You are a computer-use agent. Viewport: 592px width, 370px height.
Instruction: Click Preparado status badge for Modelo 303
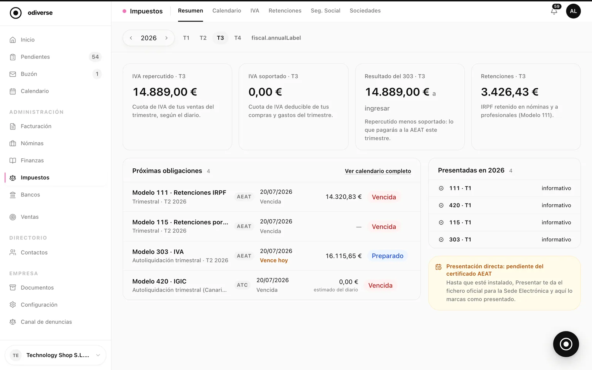pos(387,256)
